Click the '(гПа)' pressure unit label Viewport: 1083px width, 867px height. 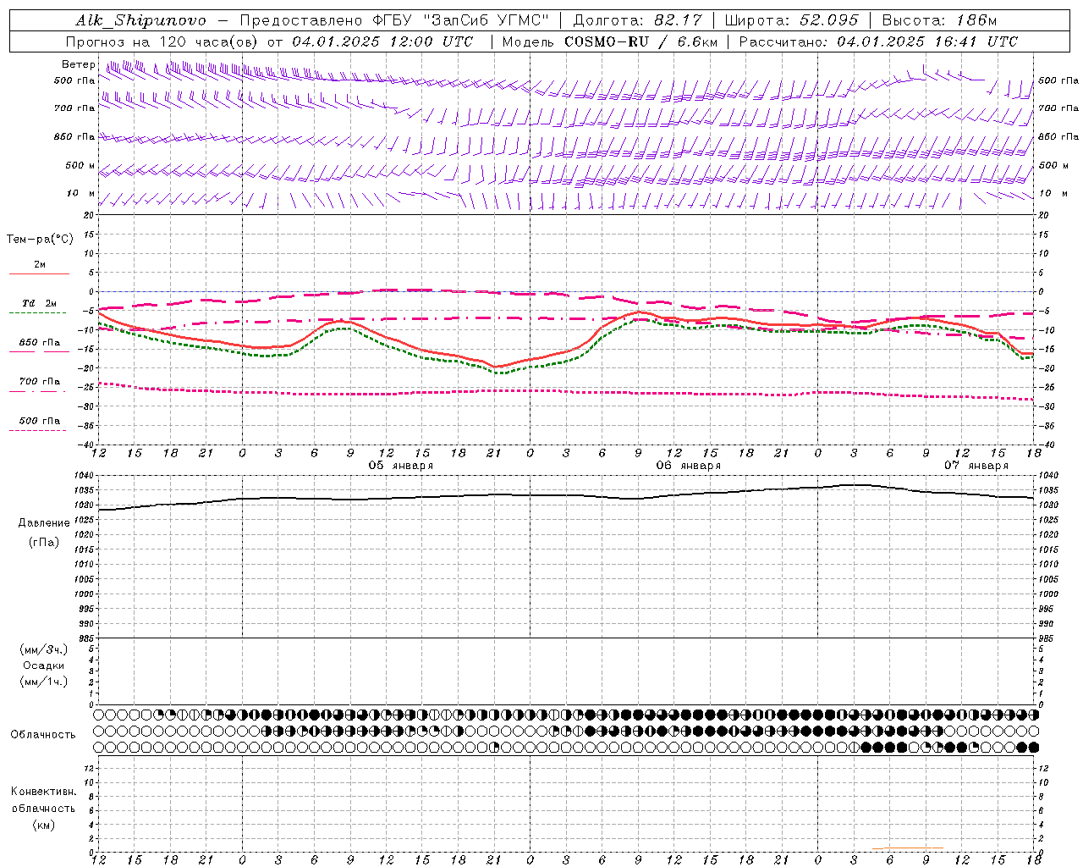(x=44, y=542)
